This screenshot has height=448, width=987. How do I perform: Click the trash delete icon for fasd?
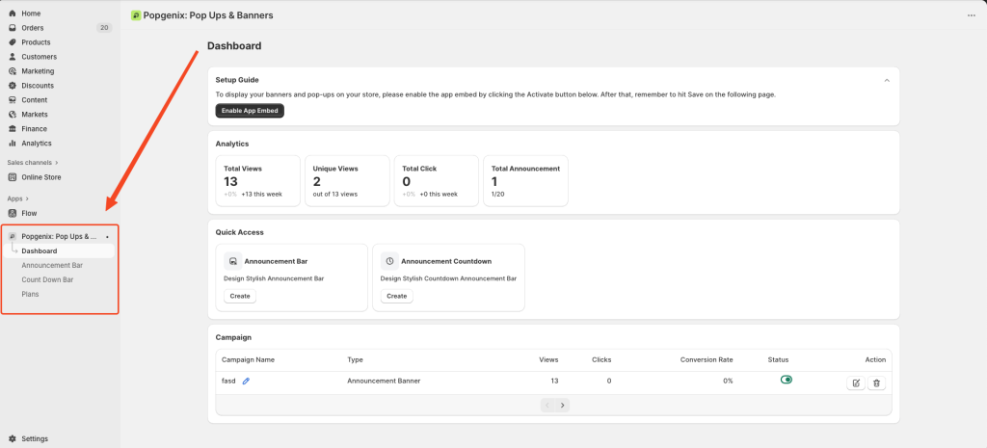(876, 382)
